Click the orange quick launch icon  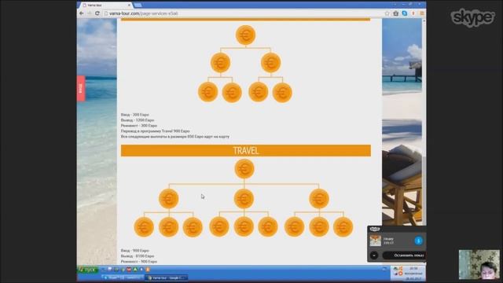(148, 270)
